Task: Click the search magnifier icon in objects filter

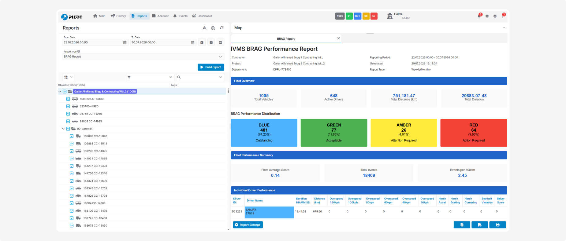Action: click(179, 77)
